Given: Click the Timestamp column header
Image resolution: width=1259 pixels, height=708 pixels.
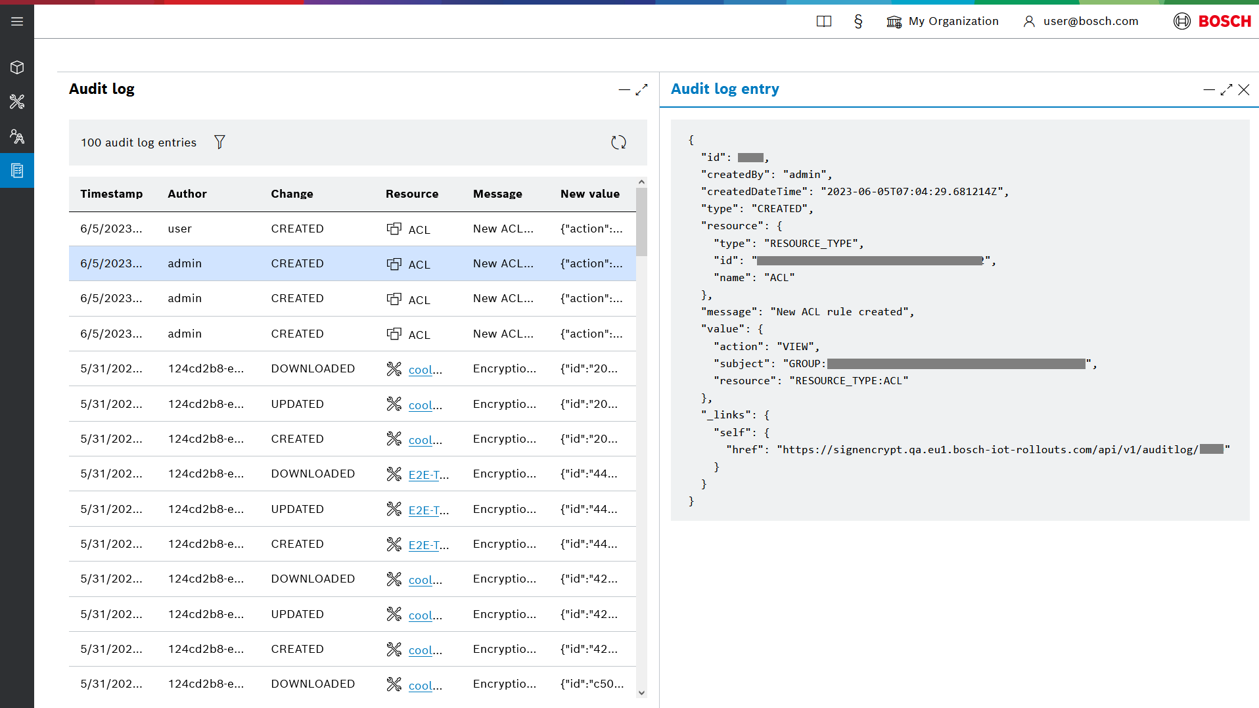Looking at the screenshot, I should [111, 194].
